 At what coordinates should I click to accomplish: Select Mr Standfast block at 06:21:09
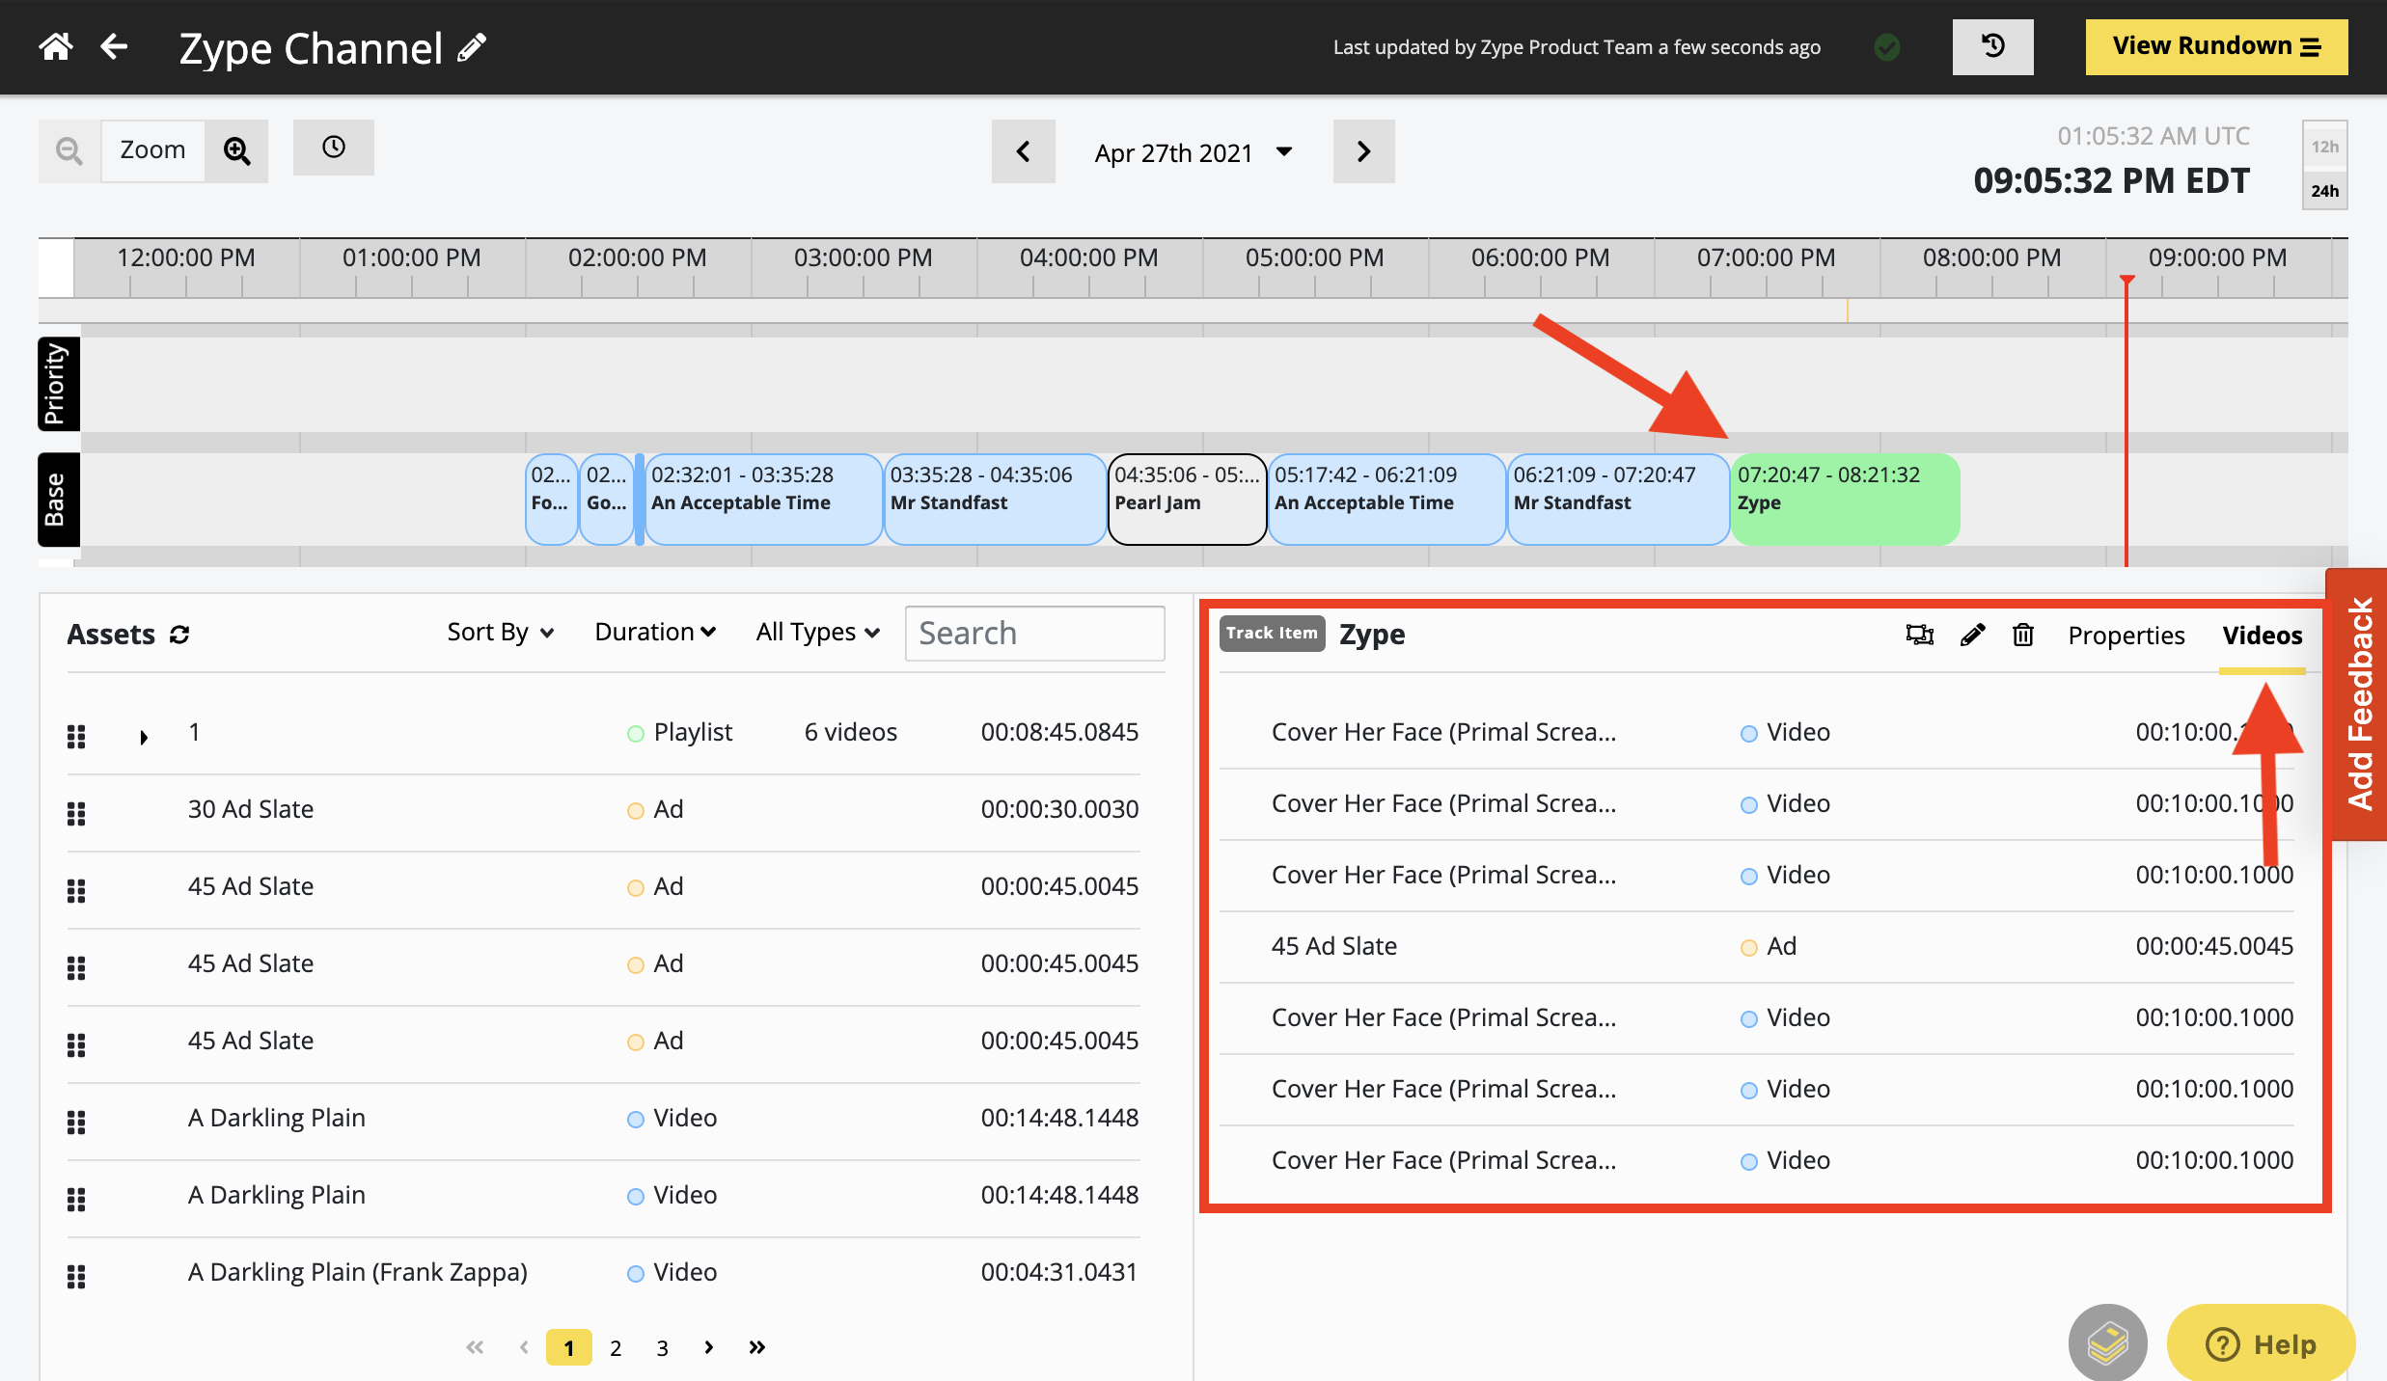pos(1618,500)
